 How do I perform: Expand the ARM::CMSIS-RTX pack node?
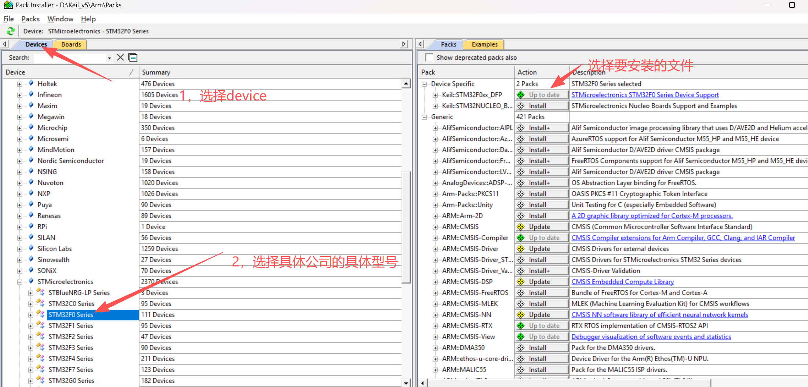(x=435, y=326)
